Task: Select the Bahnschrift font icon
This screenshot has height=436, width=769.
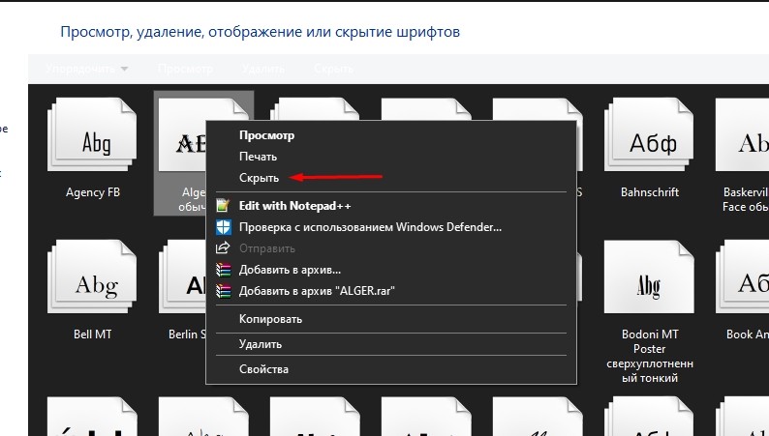Action: point(649,134)
